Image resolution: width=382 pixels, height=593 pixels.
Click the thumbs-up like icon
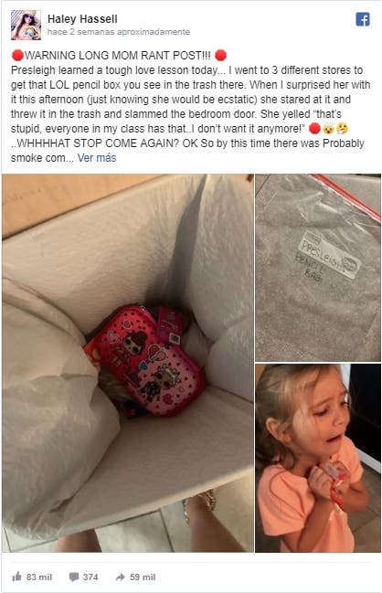[x=16, y=577]
